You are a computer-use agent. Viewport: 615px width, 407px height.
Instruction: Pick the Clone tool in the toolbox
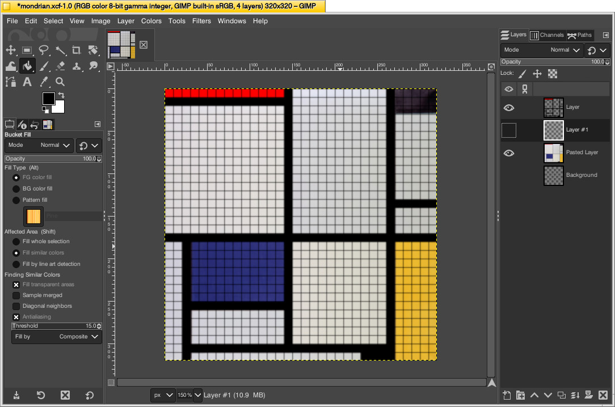[77, 66]
